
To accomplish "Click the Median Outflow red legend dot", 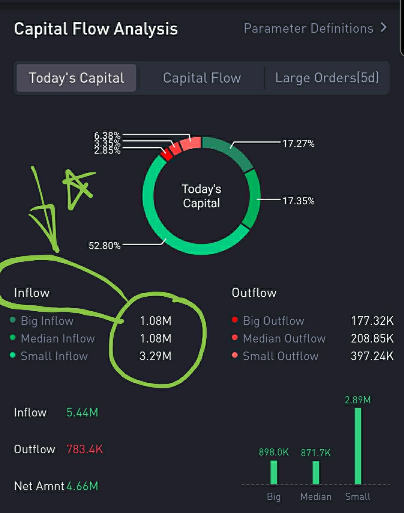I will [235, 338].
